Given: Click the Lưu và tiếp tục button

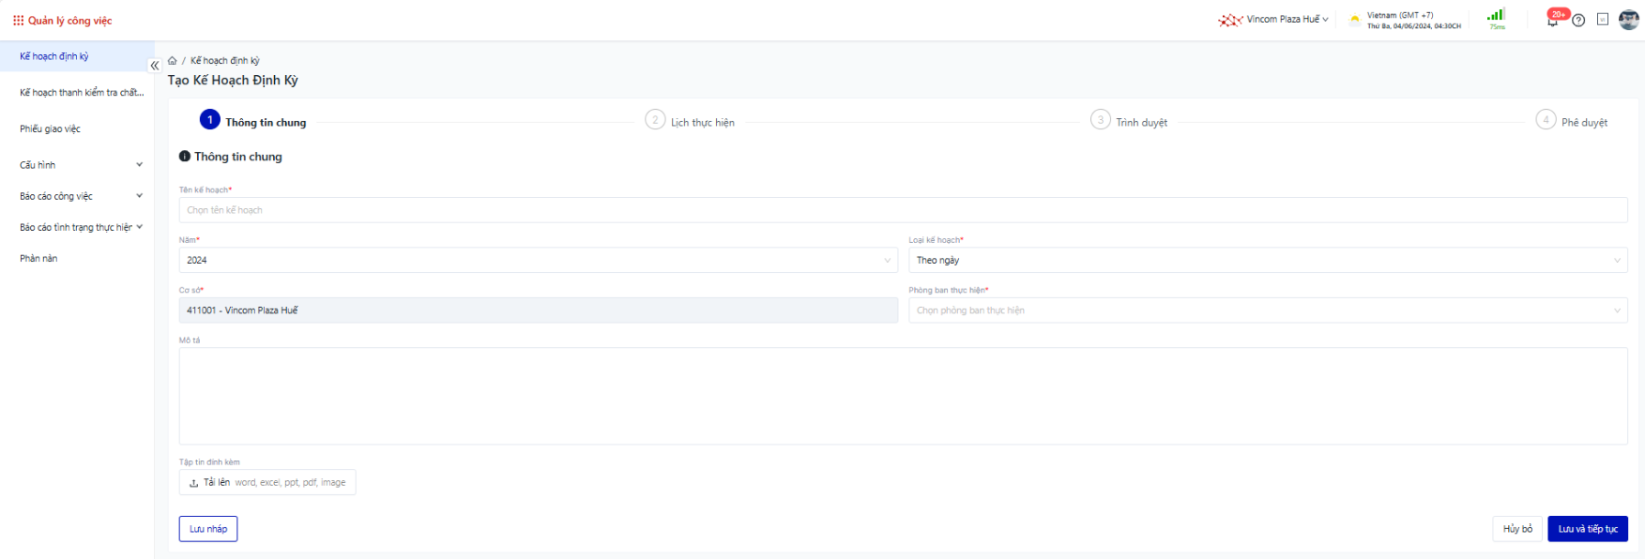Looking at the screenshot, I should [1587, 529].
